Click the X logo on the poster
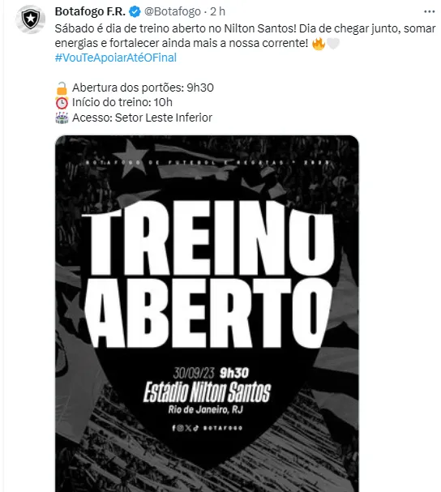This screenshot has width=441, height=492. 188,428
